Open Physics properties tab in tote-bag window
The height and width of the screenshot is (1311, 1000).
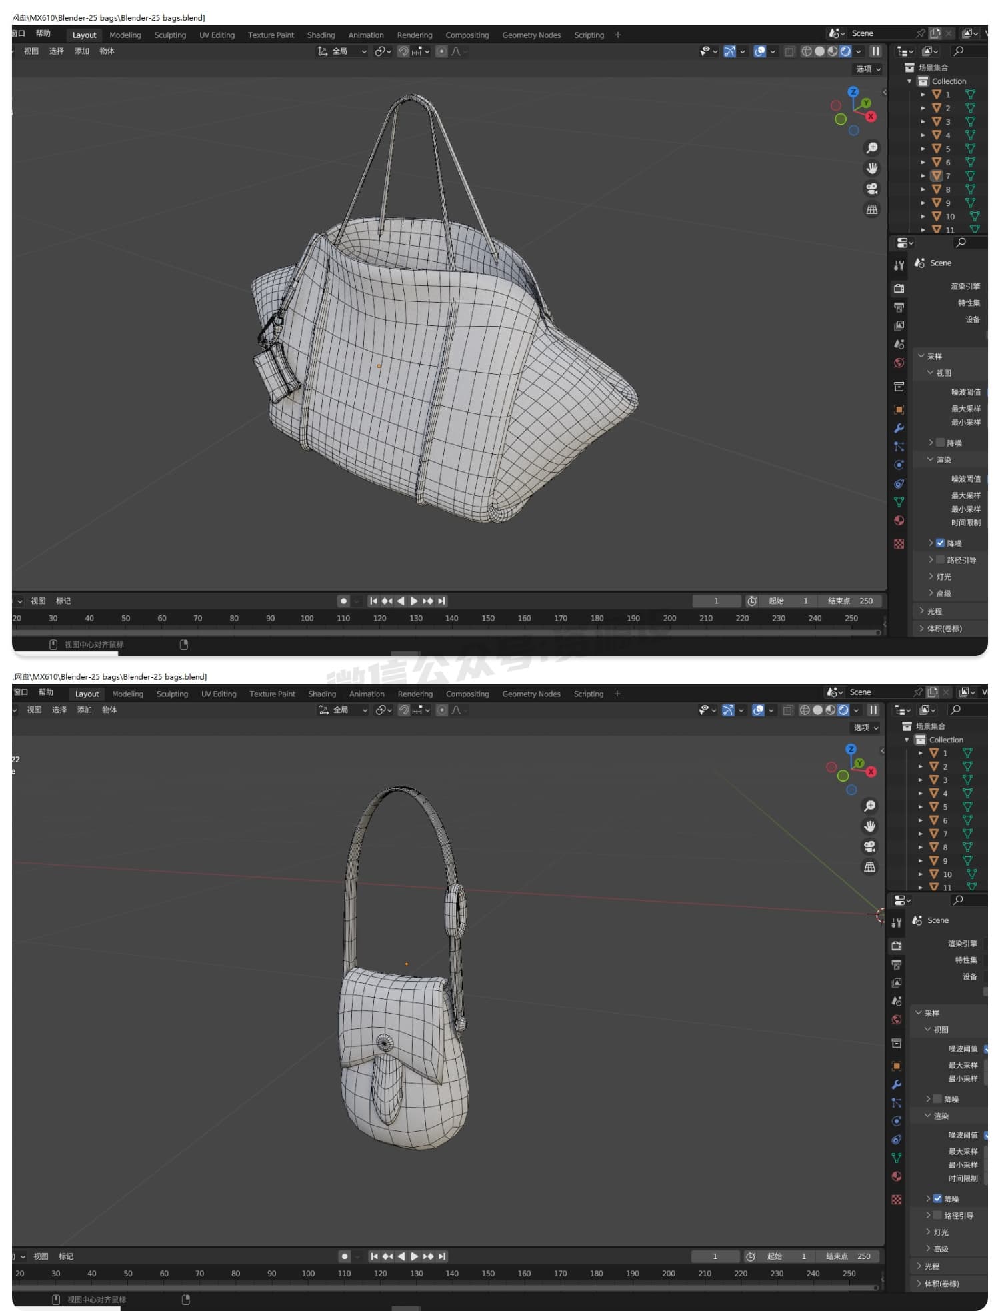tap(899, 465)
